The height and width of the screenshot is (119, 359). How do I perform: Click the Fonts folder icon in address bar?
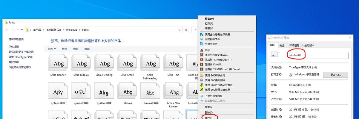[x=27, y=30]
